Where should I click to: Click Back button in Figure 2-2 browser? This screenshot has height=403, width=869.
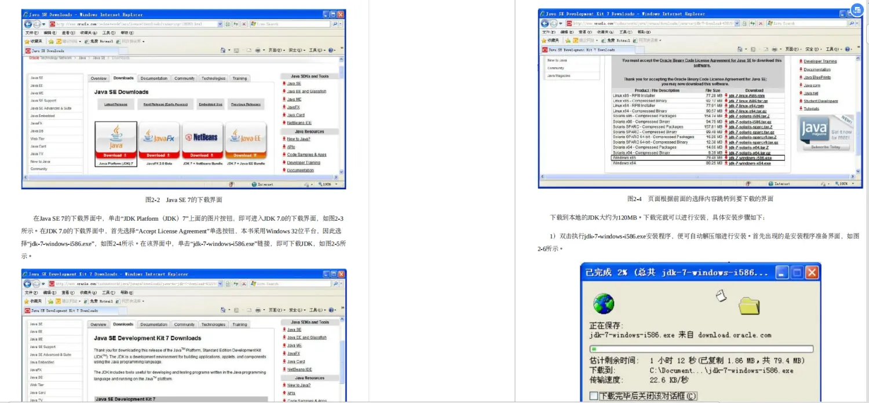pyautogui.click(x=28, y=24)
